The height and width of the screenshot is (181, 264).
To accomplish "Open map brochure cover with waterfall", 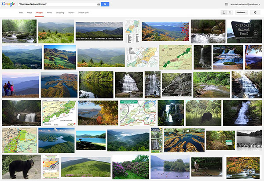I will point(157,140).
